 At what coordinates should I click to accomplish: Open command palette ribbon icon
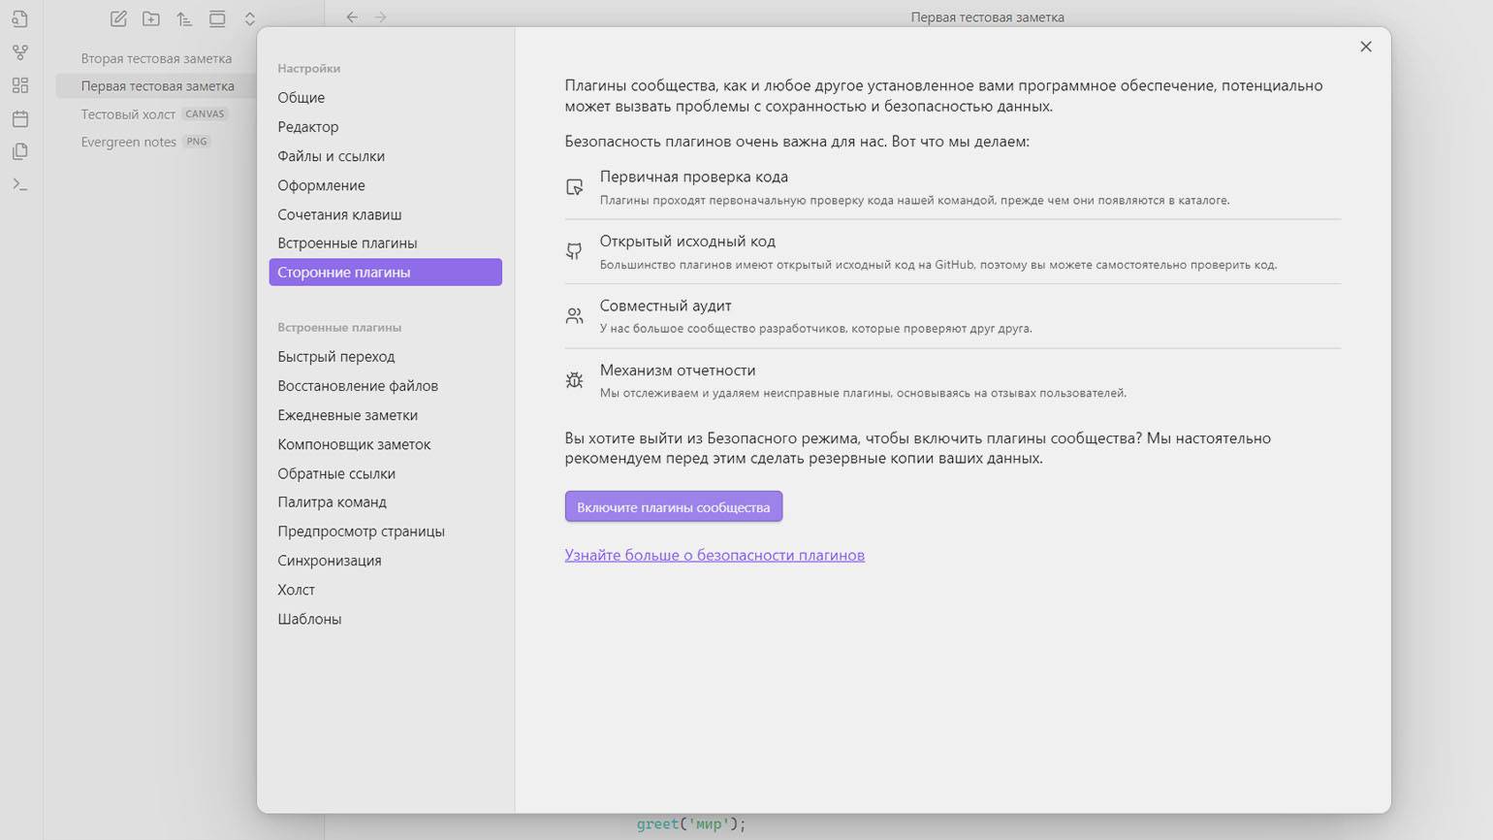20,184
